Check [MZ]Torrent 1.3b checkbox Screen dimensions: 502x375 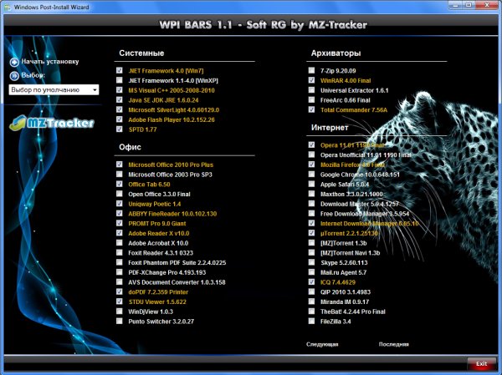pos(311,243)
